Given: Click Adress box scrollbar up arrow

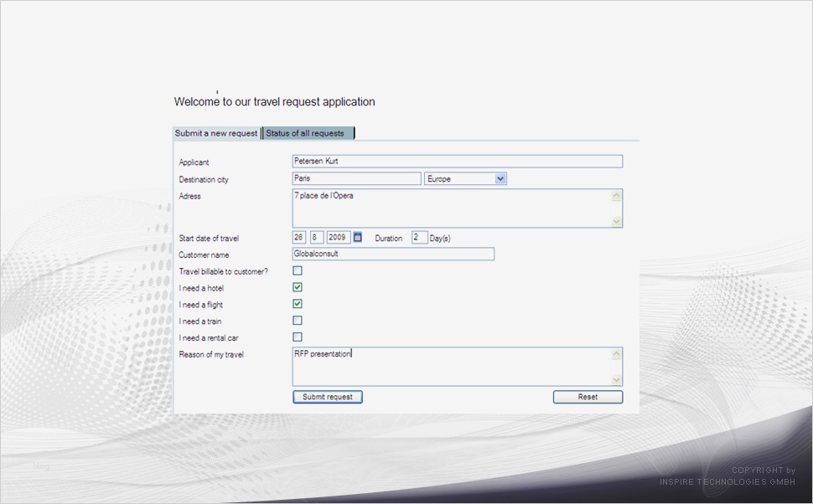Looking at the screenshot, I should [x=617, y=195].
